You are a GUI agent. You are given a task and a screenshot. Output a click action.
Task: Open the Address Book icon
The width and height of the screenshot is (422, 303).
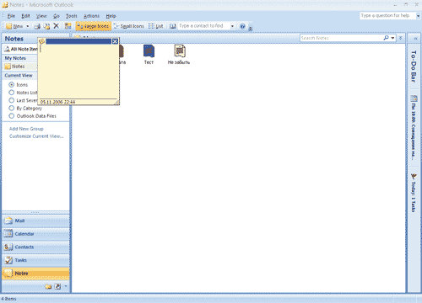pos(172,26)
